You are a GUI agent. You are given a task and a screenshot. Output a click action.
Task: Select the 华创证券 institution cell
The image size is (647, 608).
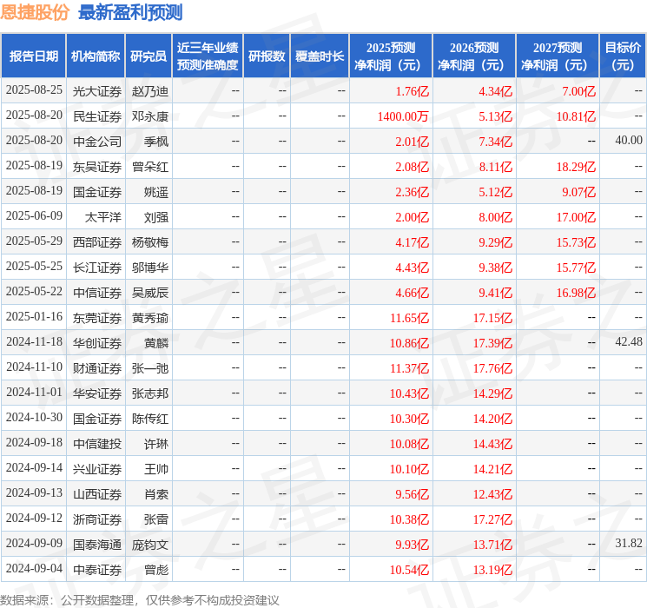pyautogui.click(x=97, y=343)
